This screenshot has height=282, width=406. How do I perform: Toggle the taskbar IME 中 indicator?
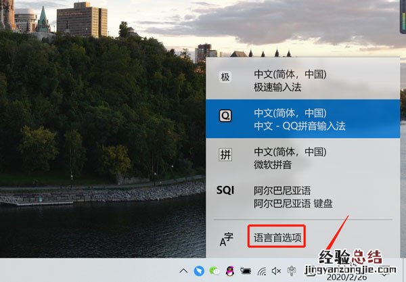(x=292, y=271)
